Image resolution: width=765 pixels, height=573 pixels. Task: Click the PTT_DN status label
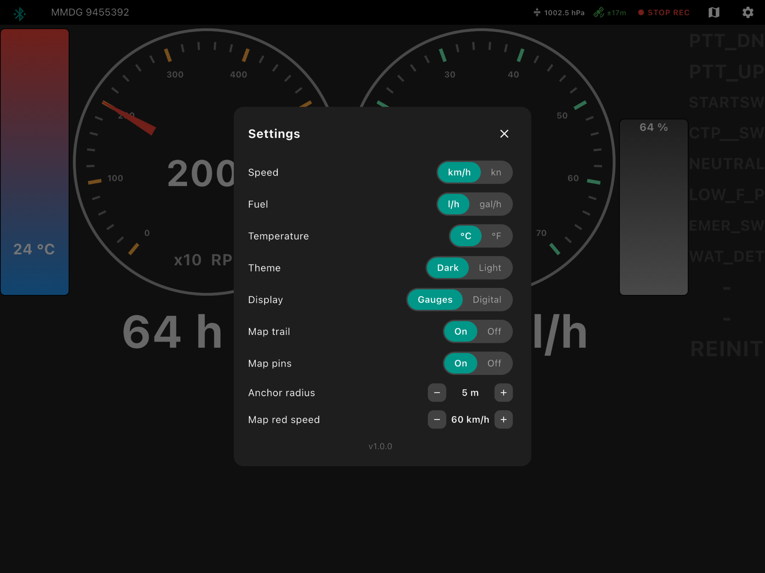click(726, 41)
